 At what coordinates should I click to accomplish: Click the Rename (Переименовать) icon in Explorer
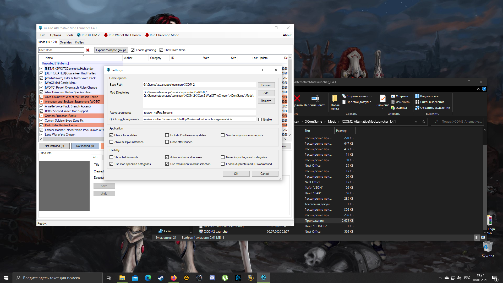click(x=315, y=99)
